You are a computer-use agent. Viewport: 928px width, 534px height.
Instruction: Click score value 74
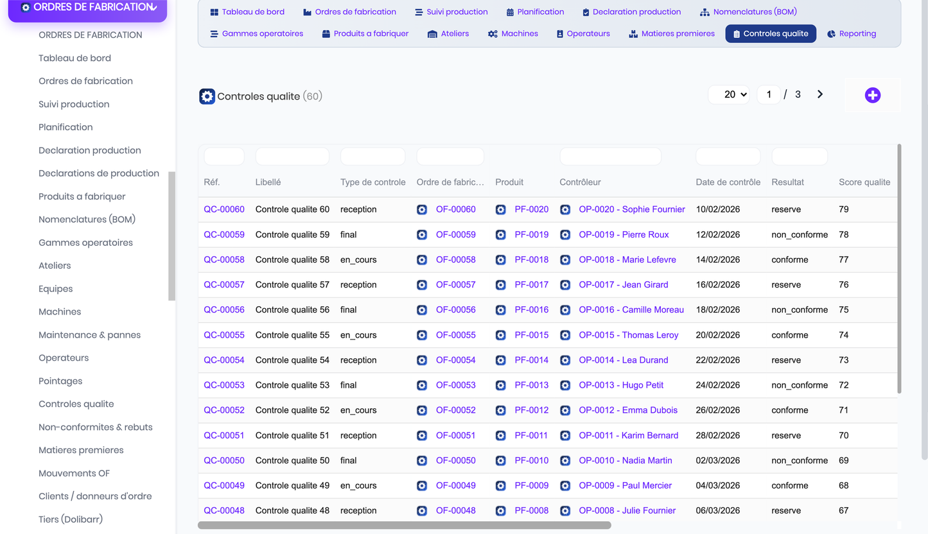844,335
